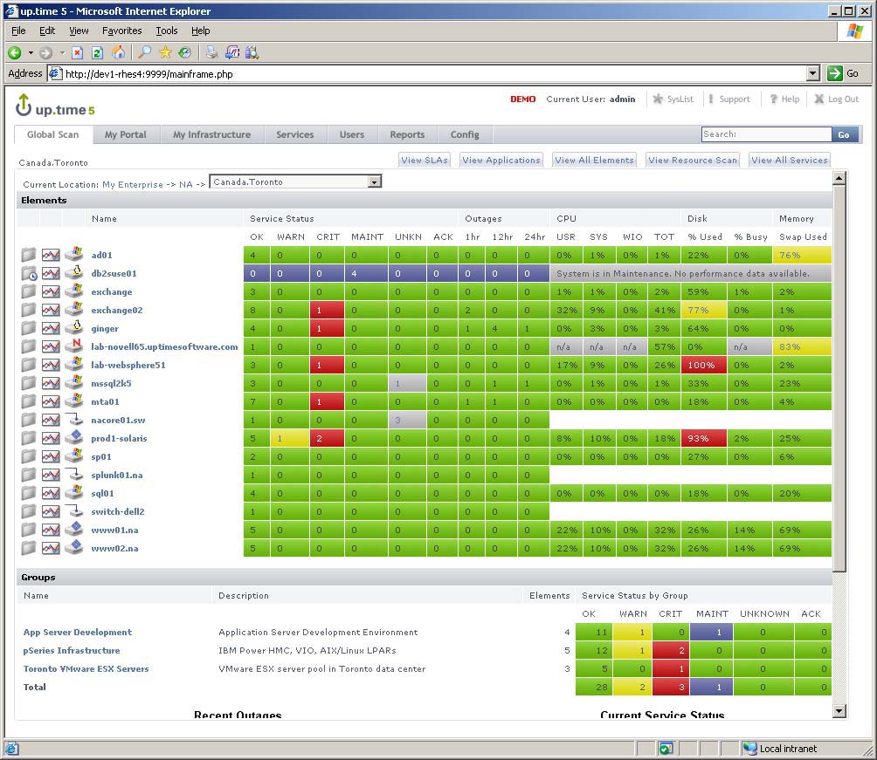The height and width of the screenshot is (760, 877).
Task: Click the View Resource Scan button
Action: pyautogui.click(x=693, y=161)
